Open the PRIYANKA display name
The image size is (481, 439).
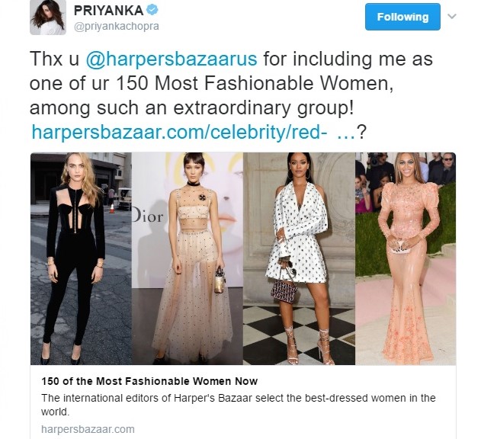tap(108, 11)
